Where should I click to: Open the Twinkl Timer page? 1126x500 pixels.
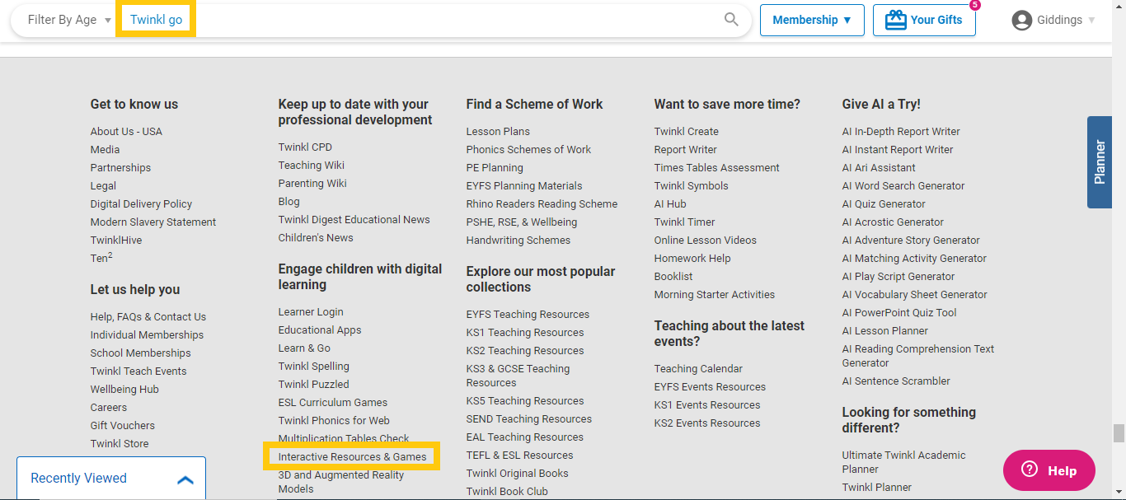[684, 222]
